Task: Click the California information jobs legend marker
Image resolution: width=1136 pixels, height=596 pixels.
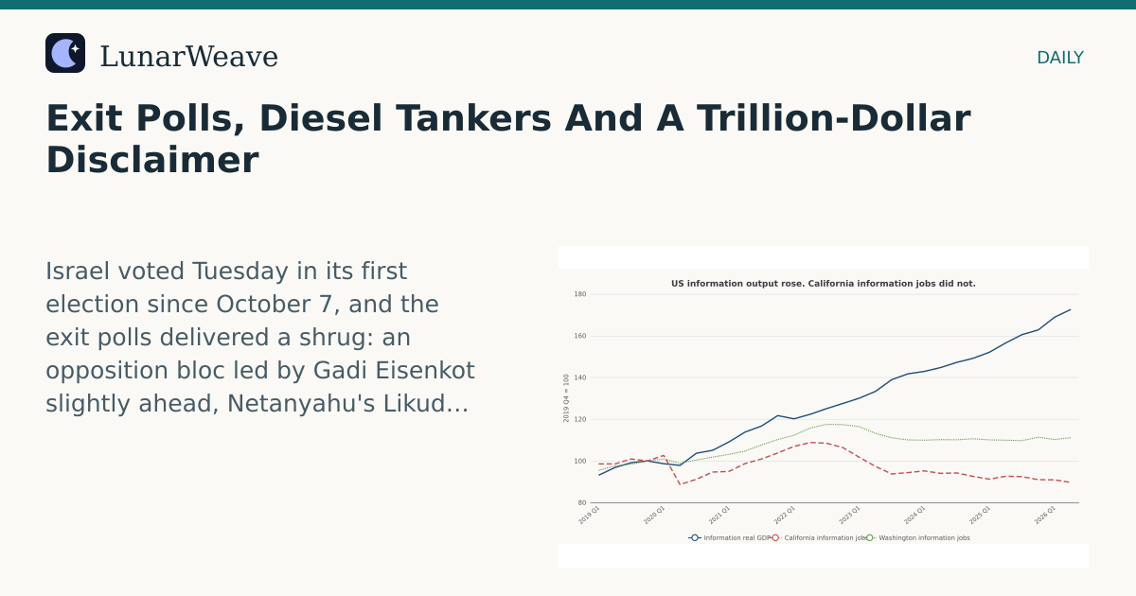Action: point(775,537)
